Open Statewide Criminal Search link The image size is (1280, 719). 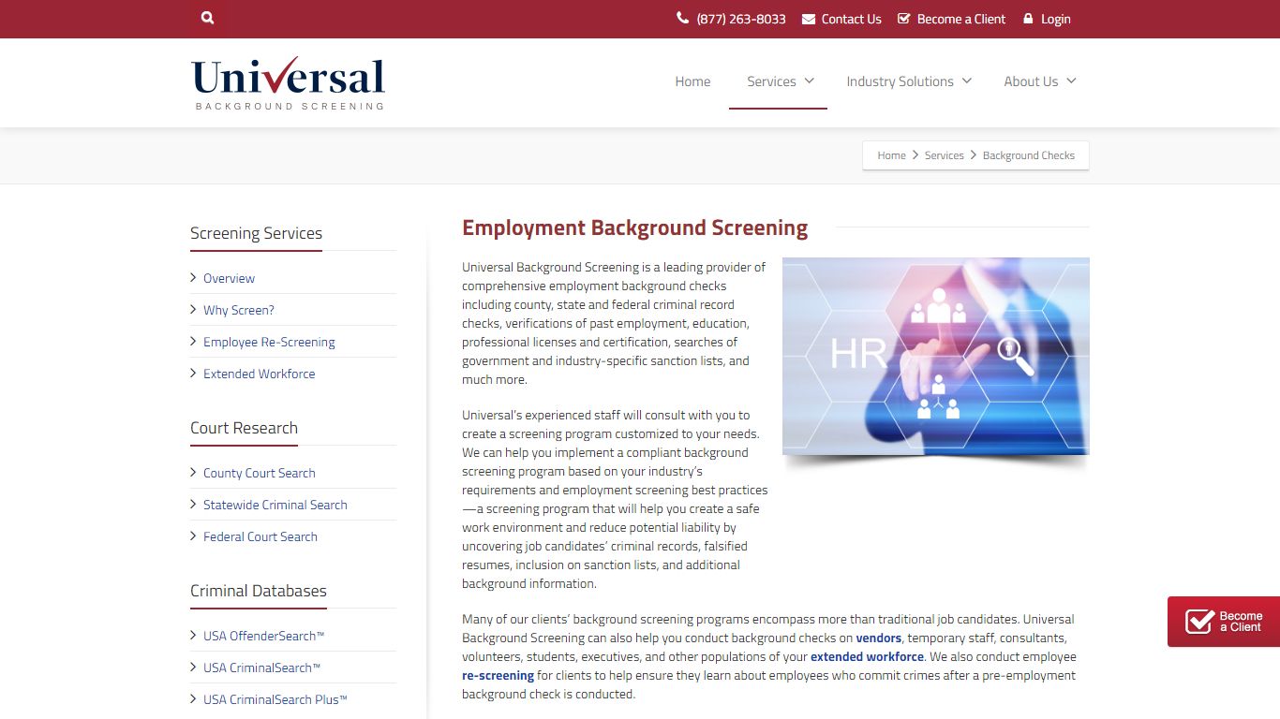(x=275, y=505)
